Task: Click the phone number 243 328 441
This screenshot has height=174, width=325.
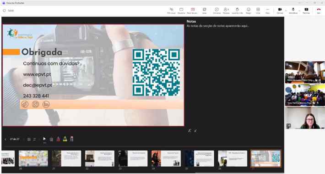Action: point(36,96)
